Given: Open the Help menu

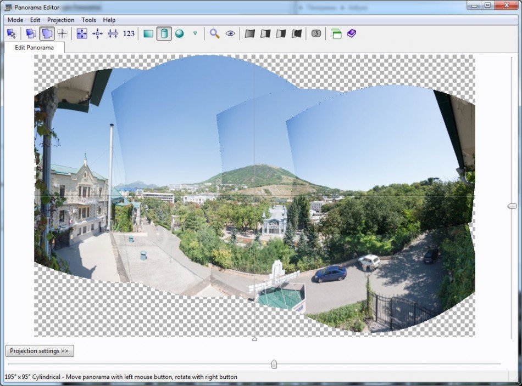Looking at the screenshot, I should point(109,20).
